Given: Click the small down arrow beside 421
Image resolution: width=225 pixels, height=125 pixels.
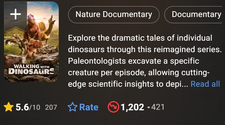Looking at the screenshot, I should (x=149, y=107).
